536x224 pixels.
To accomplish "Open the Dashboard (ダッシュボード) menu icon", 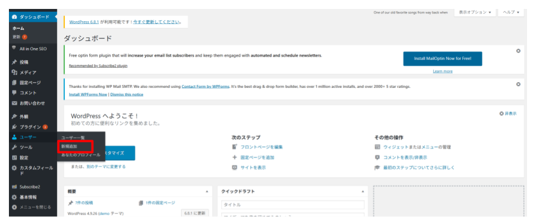I will tap(15, 17).
